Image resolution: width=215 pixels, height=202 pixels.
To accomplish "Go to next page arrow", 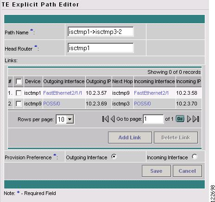I will coord(189,119).
